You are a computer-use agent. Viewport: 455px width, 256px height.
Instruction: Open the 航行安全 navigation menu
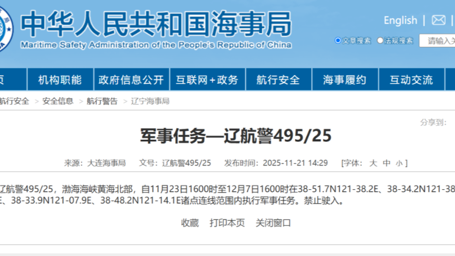[x=278, y=80]
